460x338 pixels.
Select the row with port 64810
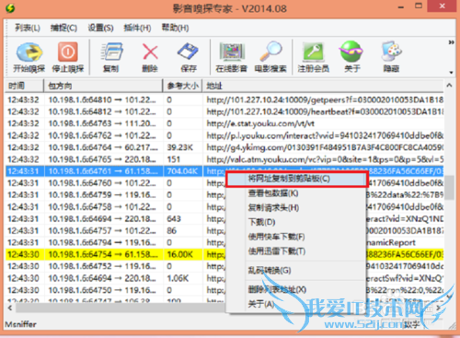click(x=224, y=99)
